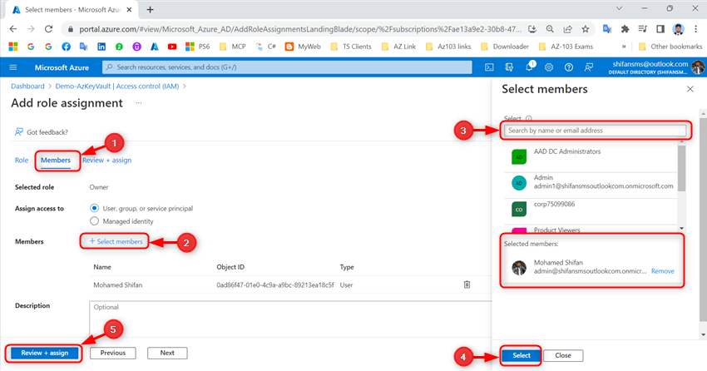Click the Description optional text area
This screenshot has width=707, height=371.
coord(290,319)
